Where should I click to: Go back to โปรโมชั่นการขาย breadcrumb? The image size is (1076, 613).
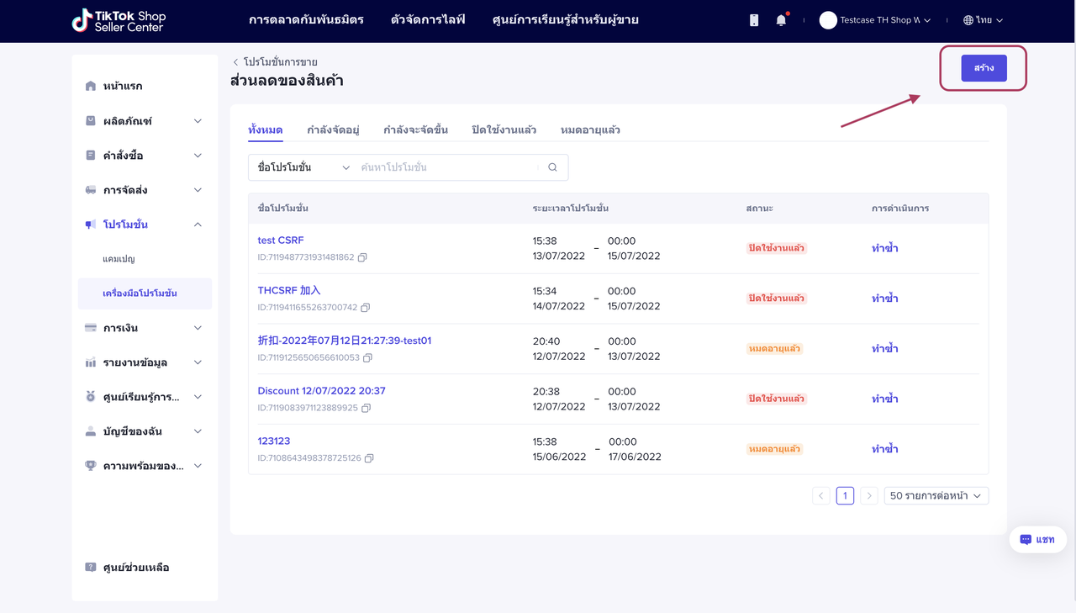[275, 62]
